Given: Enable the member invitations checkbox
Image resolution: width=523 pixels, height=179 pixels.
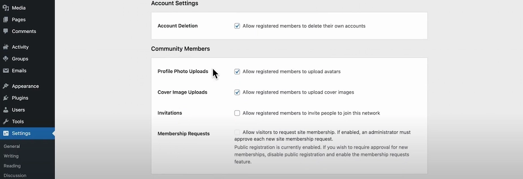Looking at the screenshot, I should [237, 113].
